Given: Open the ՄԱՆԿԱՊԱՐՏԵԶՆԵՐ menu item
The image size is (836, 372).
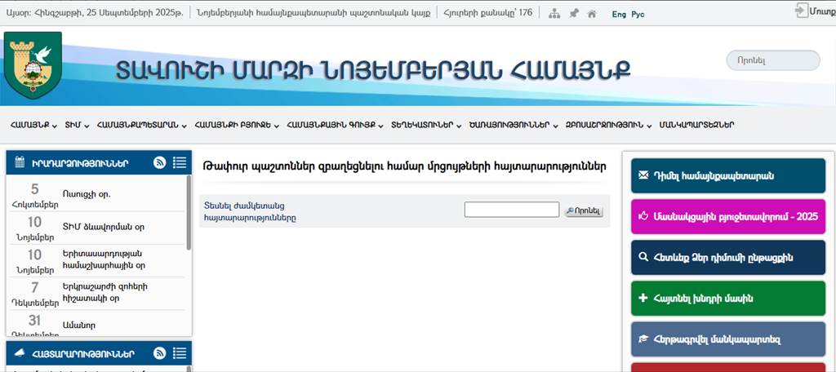Looking at the screenshot, I should (696, 125).
